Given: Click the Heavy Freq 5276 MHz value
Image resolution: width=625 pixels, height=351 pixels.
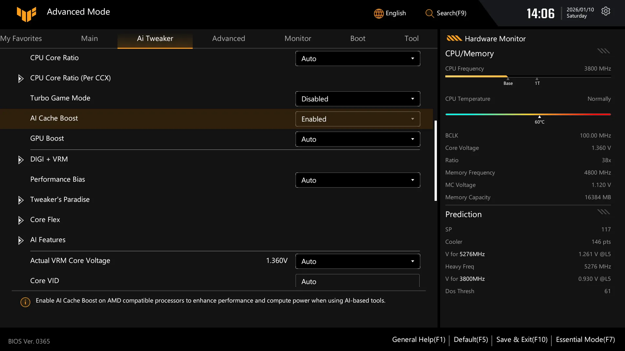Looking at the screenshot, I should click(x=597, y=266).
